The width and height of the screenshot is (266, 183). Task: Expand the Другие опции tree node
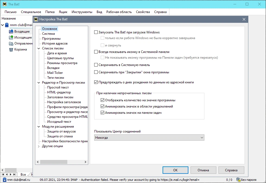(x=39, y=146)
